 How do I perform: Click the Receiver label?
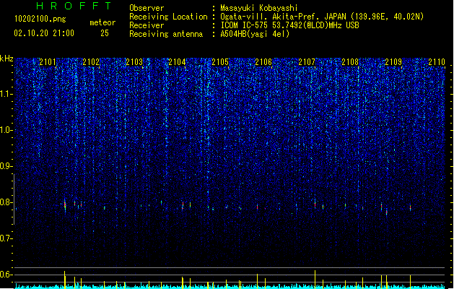147,25
